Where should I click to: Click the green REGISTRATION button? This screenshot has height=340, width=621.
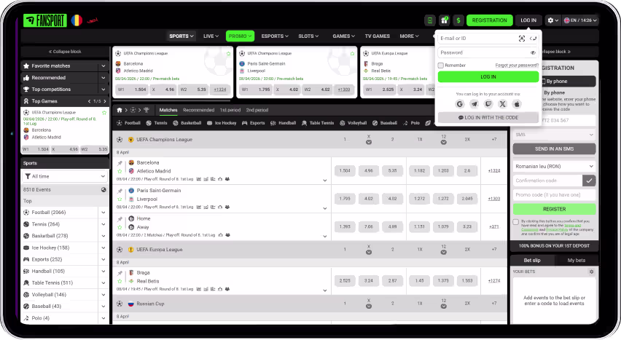(x=490, y=20)
